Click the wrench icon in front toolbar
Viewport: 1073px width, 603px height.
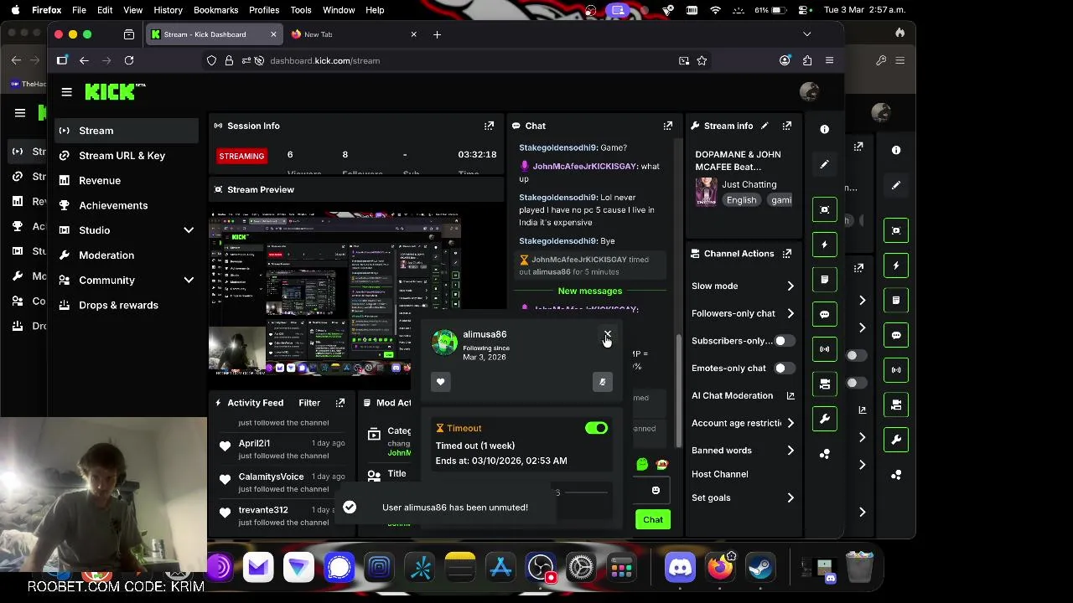825,419
